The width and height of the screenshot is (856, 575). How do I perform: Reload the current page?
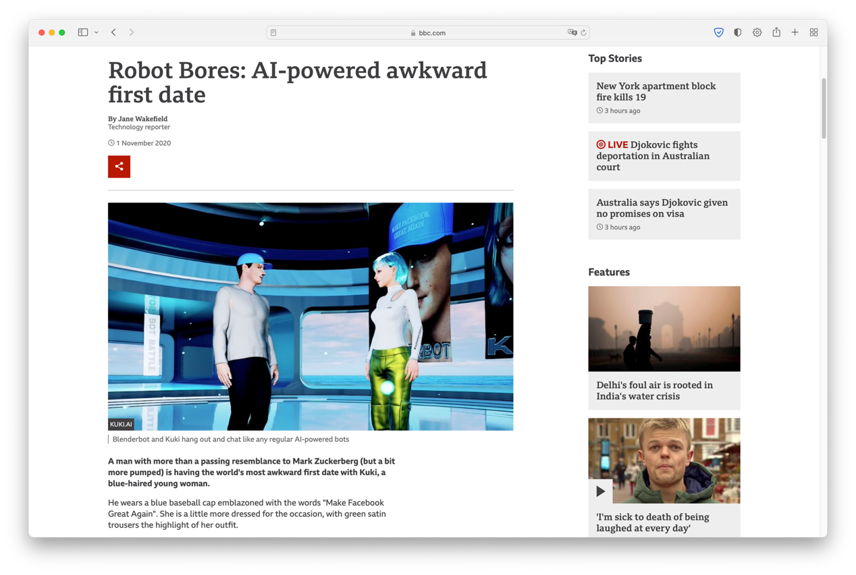click(x=584, y=32)
